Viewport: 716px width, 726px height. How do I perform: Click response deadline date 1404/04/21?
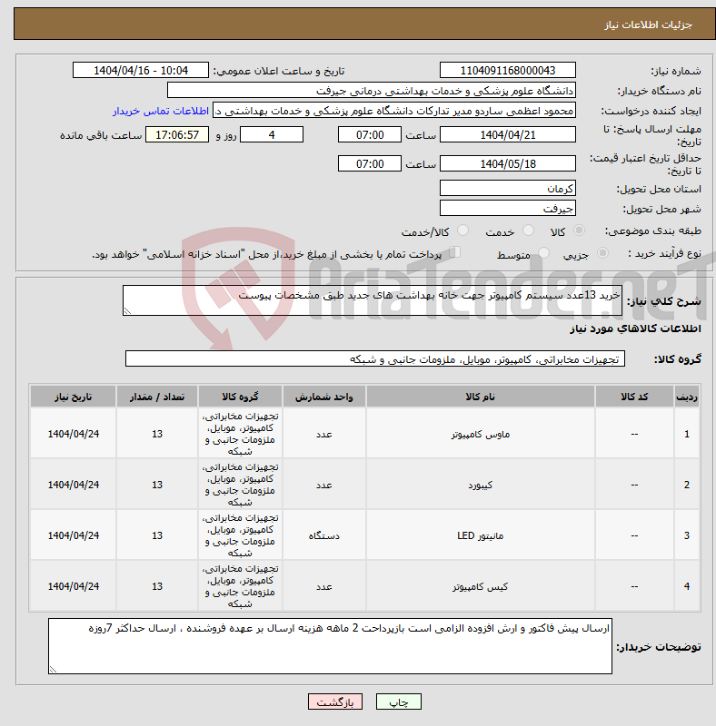(507, 134)
